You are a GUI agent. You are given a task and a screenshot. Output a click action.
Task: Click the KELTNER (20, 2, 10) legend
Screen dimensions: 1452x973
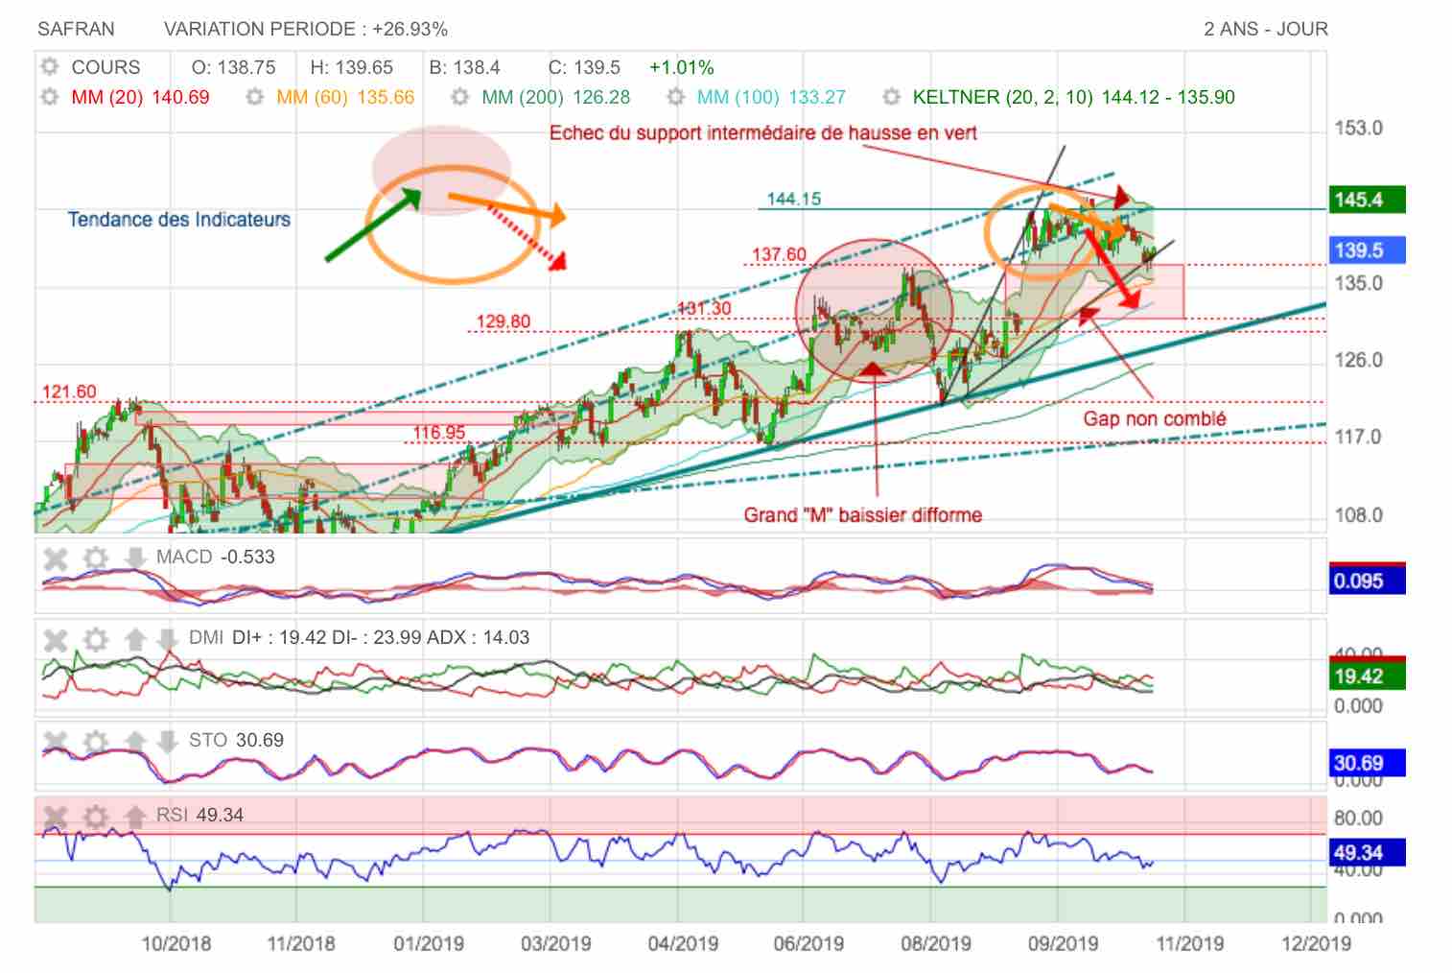1074,97
